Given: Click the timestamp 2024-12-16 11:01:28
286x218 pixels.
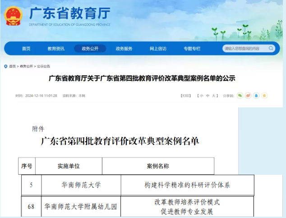Looking at the screenshot, I should pos(41,96).
